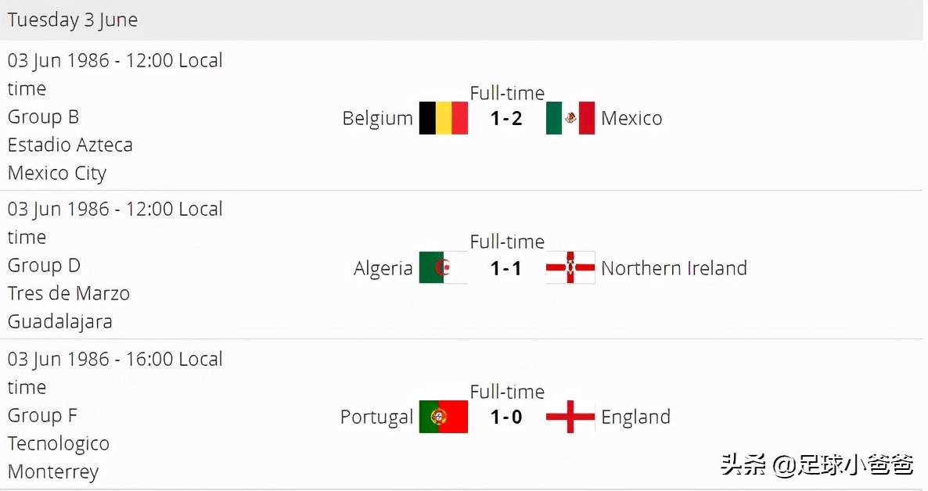Select the Portugal team name
The width and height of the screenshot is (928, 491).
[376, 418]
